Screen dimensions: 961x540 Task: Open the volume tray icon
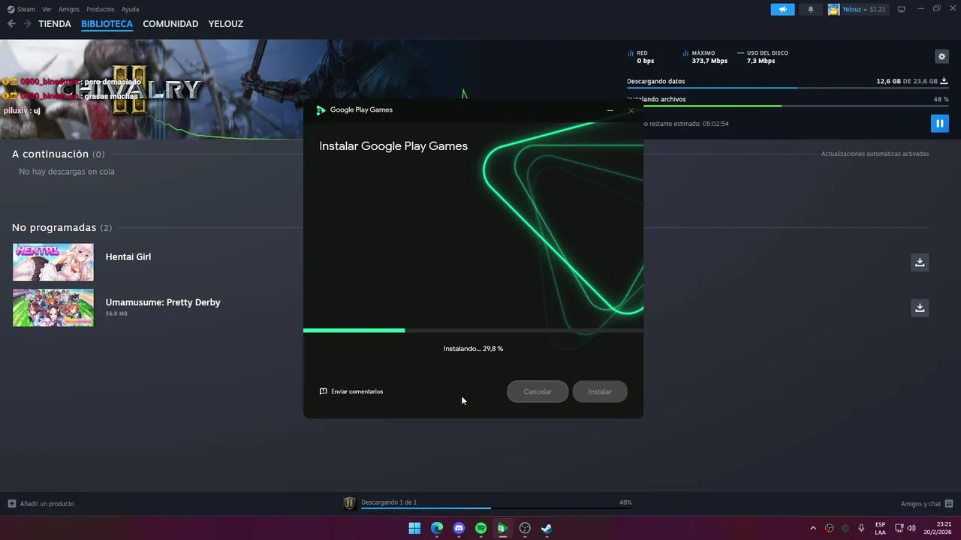coord(911,528)
